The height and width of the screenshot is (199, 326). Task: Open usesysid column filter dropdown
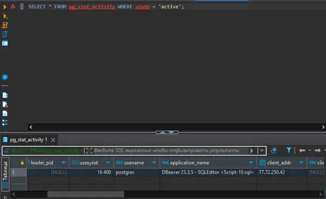click(x=108, y=163)
